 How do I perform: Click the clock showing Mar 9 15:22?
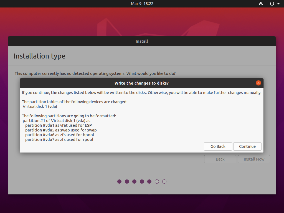pos(142,4)
